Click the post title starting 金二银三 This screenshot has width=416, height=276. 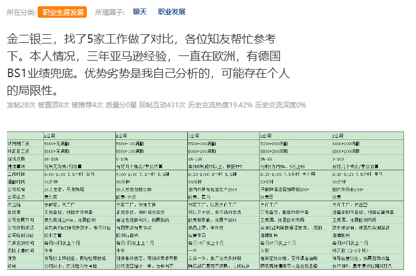pyautogui.click(x=148, y=65)
